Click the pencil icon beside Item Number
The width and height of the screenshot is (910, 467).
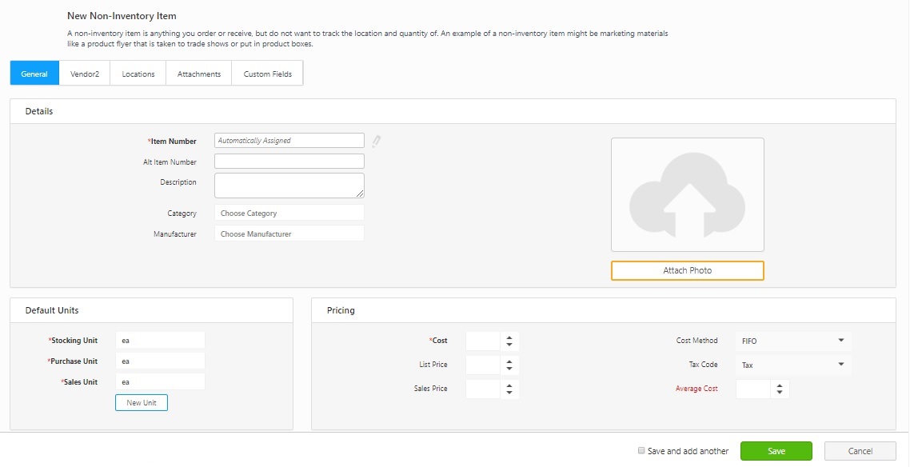coord(376,142)
